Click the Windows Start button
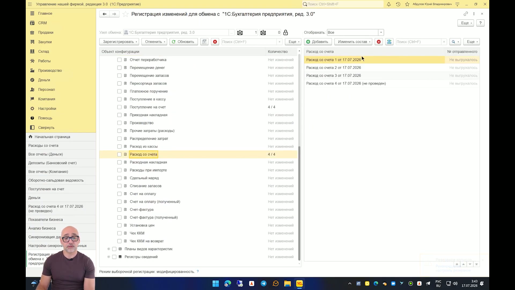This screenshot has height=290, width=515. [216, 284]
